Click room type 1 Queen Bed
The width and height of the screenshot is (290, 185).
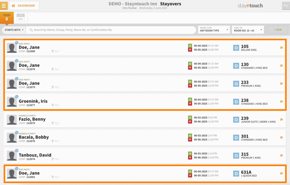(x=249, y=176)
